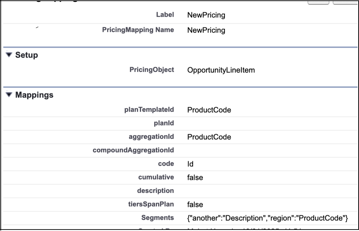This screenshot has height=231, width=359.
Task: Click the Setup section heading text
Action: click(x=27, y=55)
